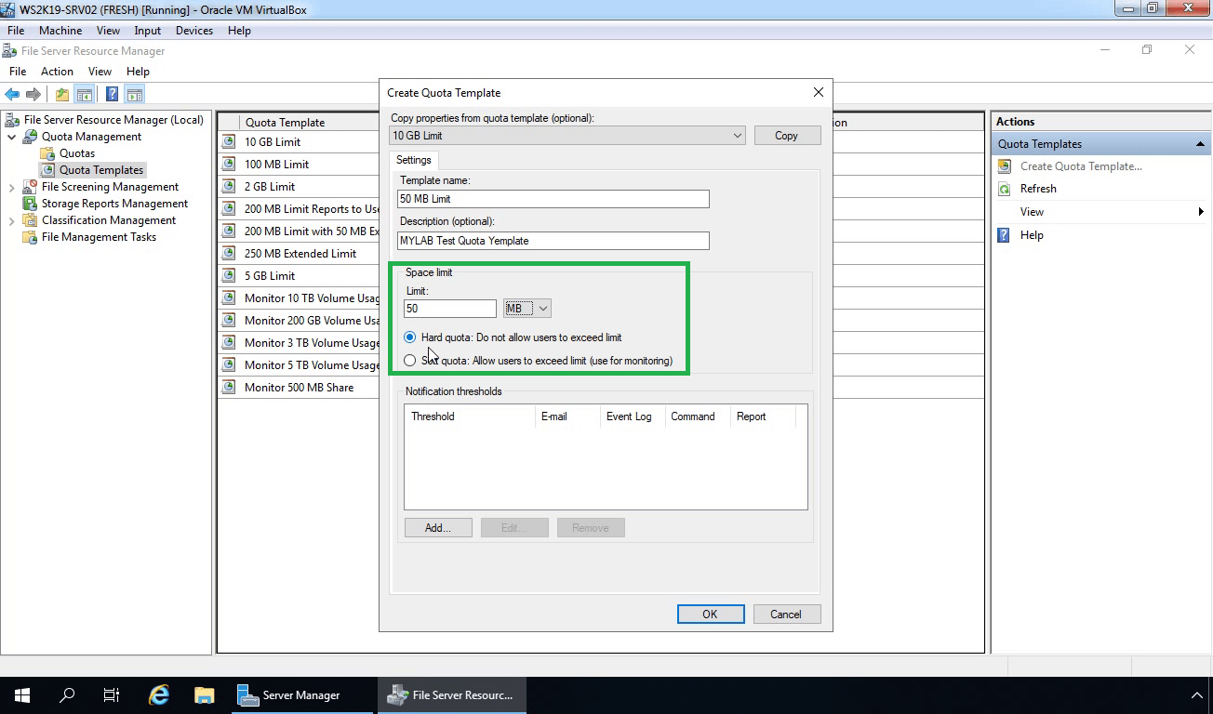Click the 100 MB Limit template icon
The height and width of the screenshot is (714, 1213).
(229, 165)
